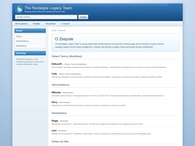
Task: Click the Główni Twórcy Modyfikacji heading
Action: tap(67, 56)
